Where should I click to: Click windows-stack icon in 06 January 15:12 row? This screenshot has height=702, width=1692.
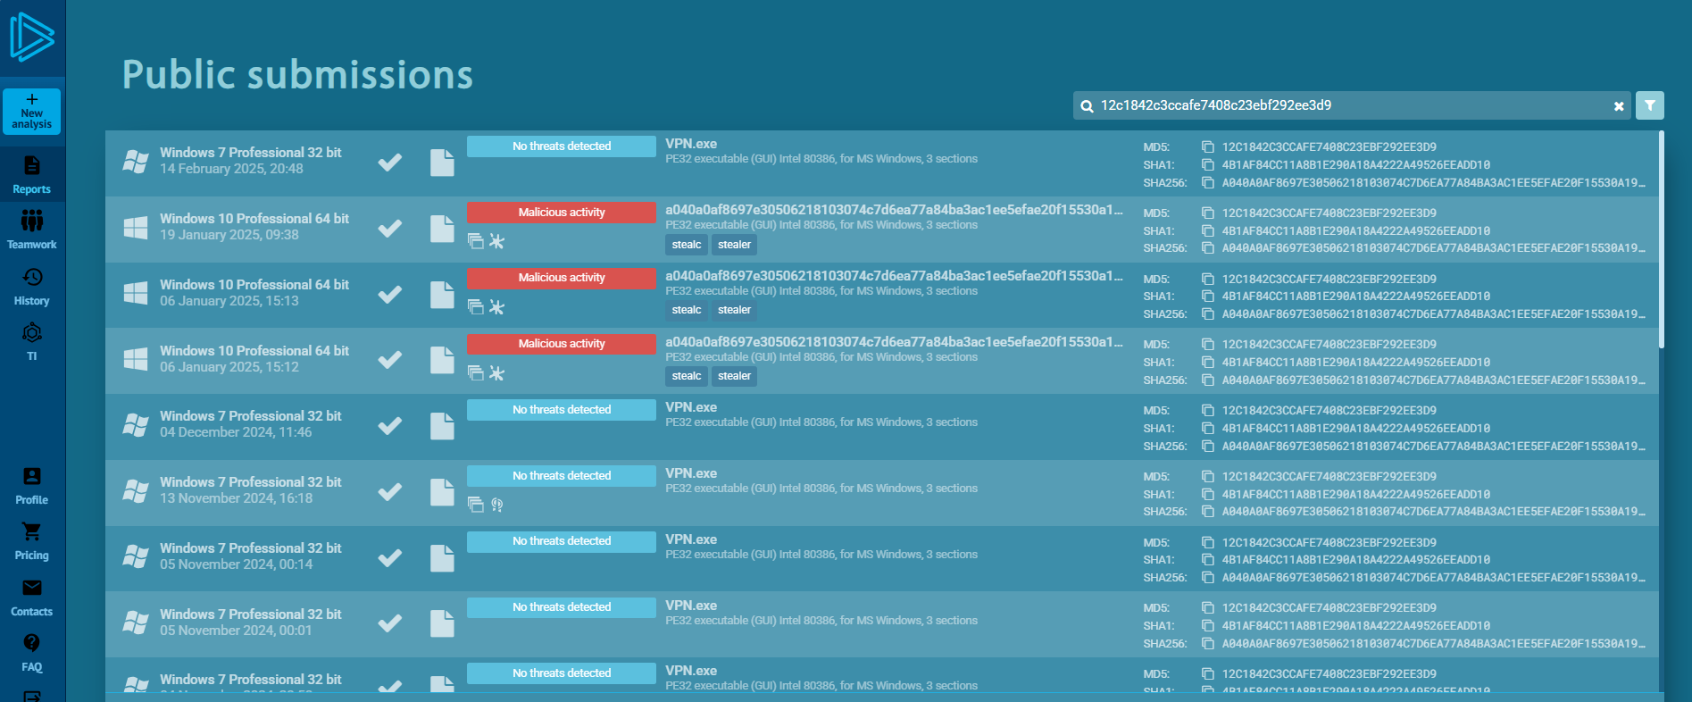point(476,373)
